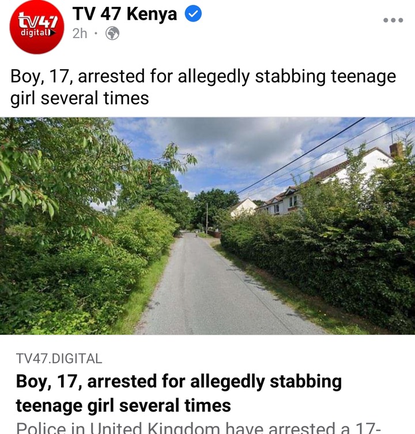Click the blue verified badge
Image resolution: width=415 pixels, height=434 pixels.
pos(193,14)
